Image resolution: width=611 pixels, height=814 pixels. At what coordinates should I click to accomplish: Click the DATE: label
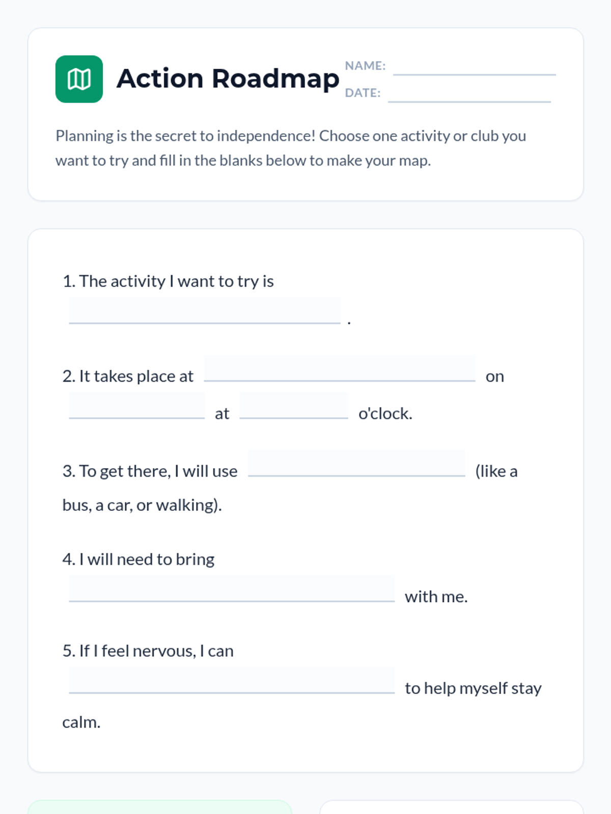(363, 93)
